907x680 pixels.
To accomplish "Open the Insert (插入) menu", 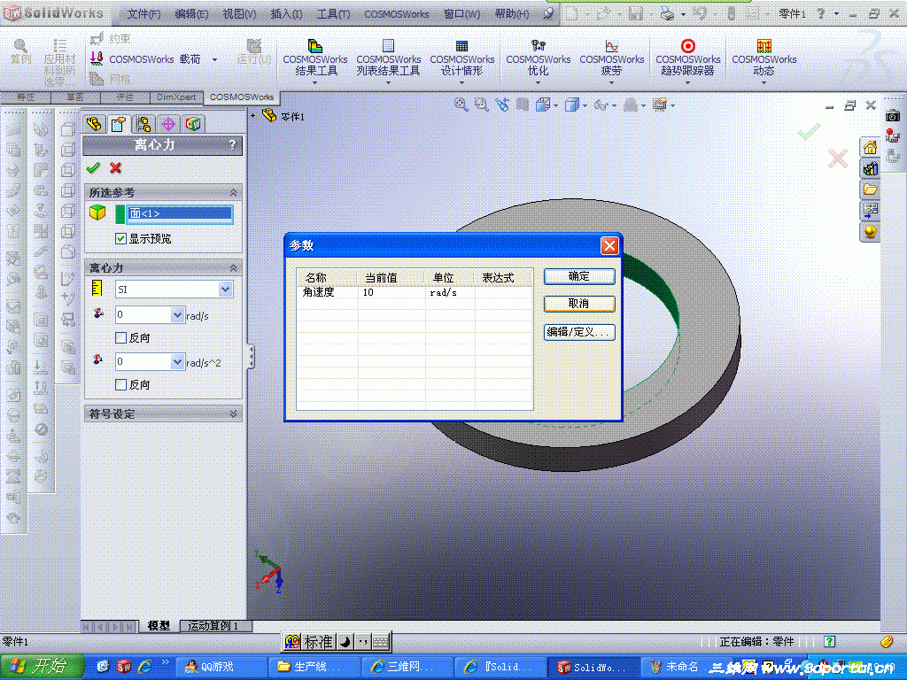I will [286, 14].
